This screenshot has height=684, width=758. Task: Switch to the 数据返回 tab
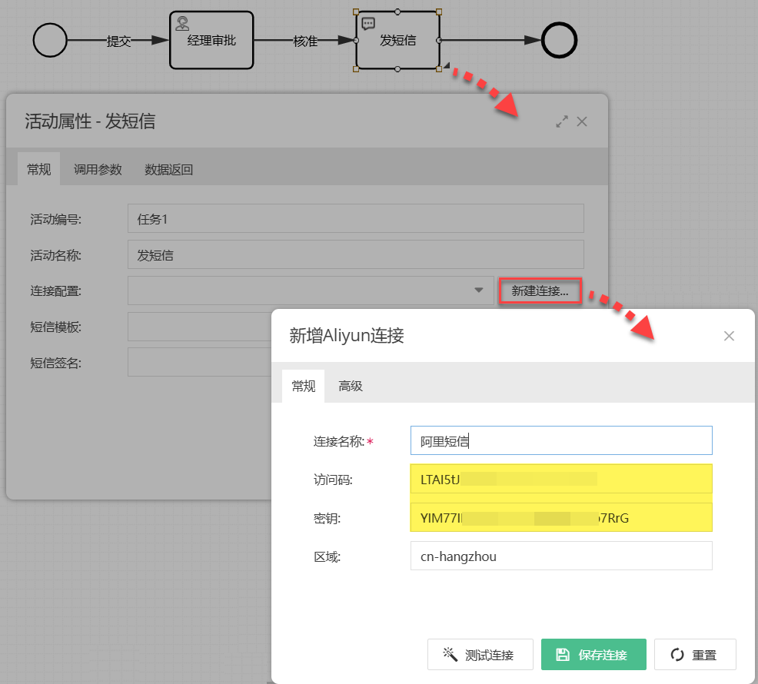tap(168, 169)
